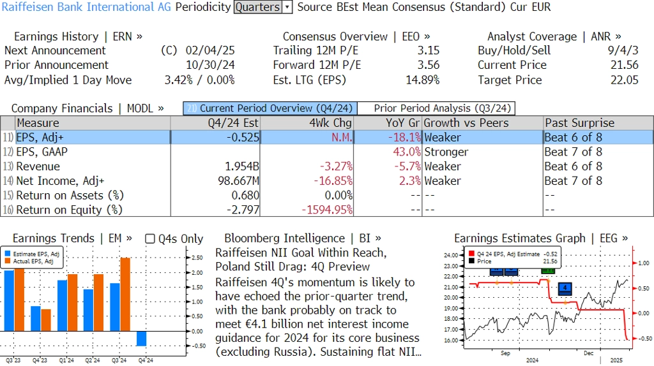Click the Prior Announcement date 10/30/24
The height and width of the screenshot is (366, 654).
(x=210, y=65)
